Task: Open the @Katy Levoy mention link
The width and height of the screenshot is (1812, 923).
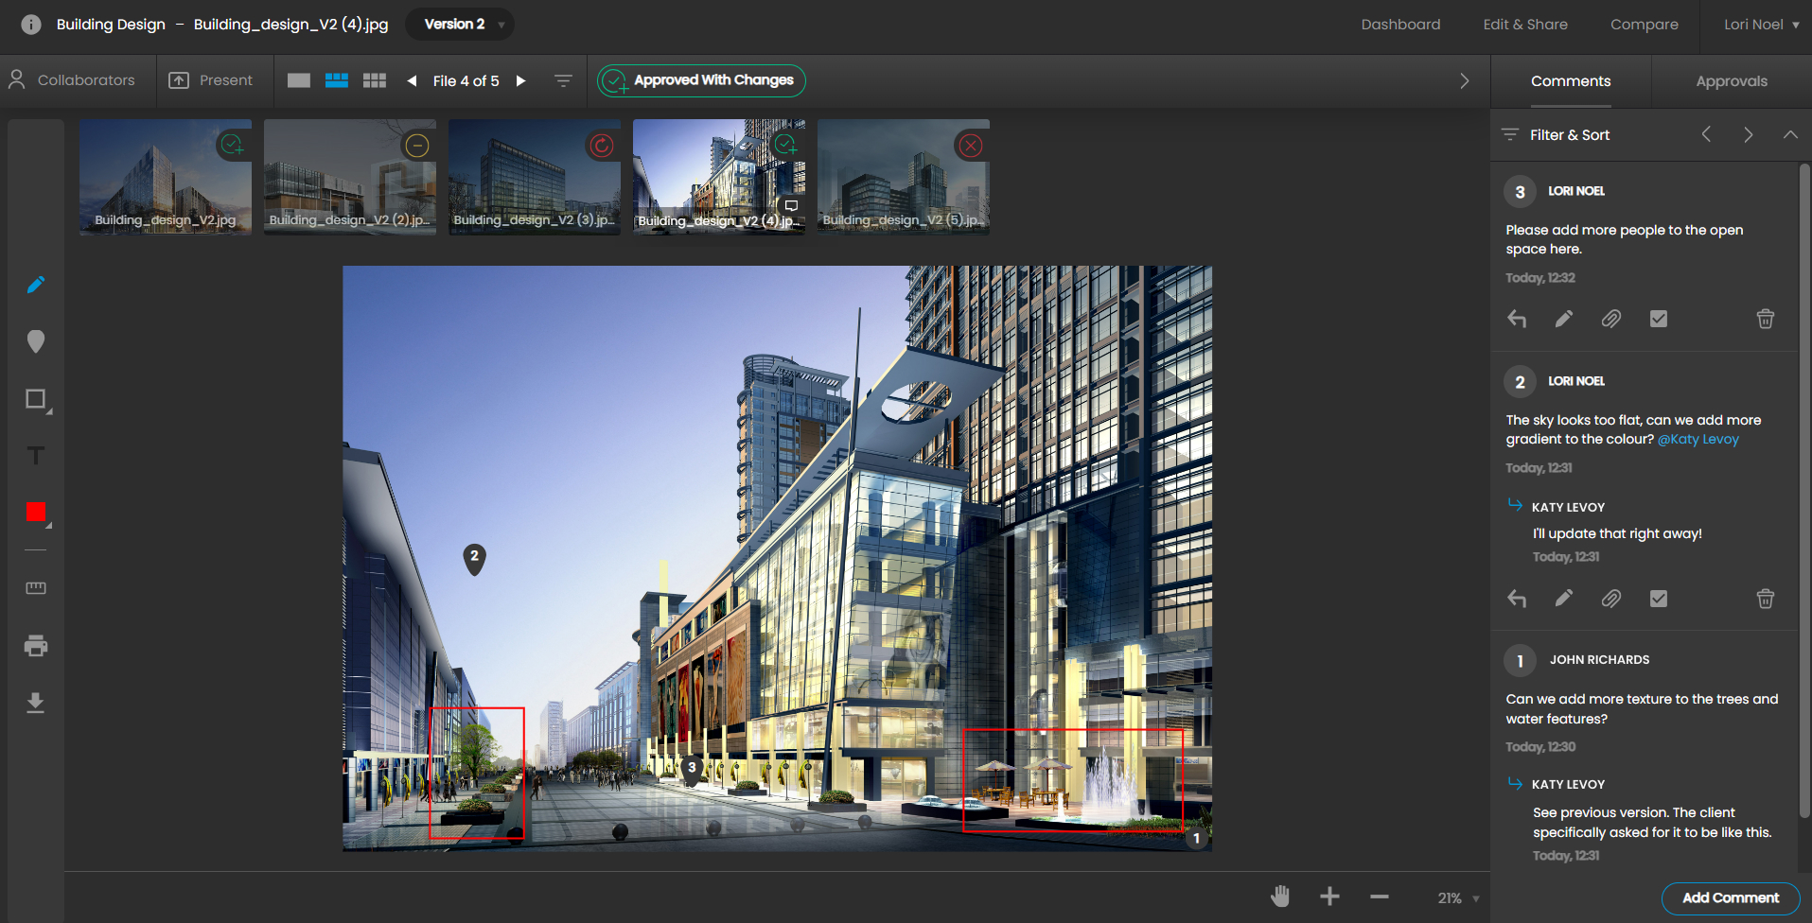Action: pyautogui.click(x=1698, y=439)
